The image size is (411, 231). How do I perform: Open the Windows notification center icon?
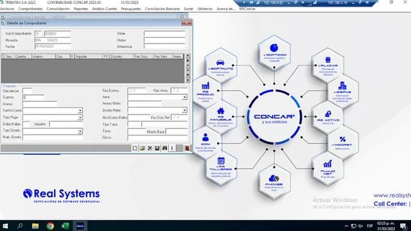point(404,226)
